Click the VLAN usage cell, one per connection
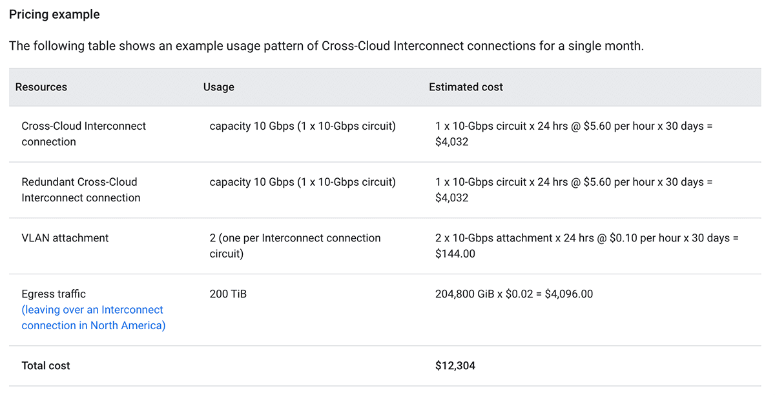 294,246
